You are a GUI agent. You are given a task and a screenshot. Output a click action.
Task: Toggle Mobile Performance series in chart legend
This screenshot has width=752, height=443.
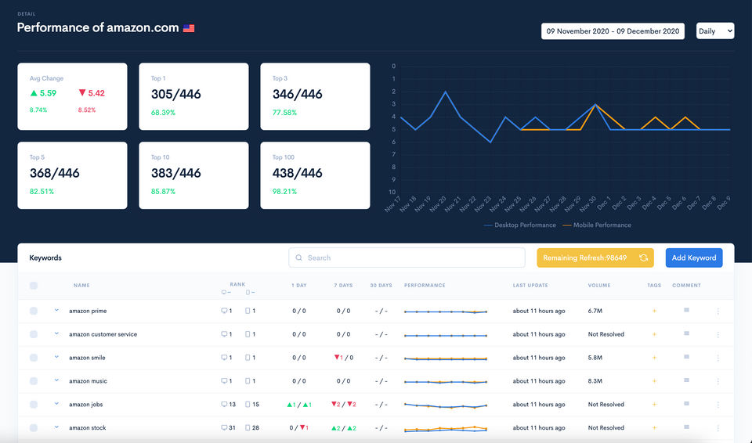[597, 225]
